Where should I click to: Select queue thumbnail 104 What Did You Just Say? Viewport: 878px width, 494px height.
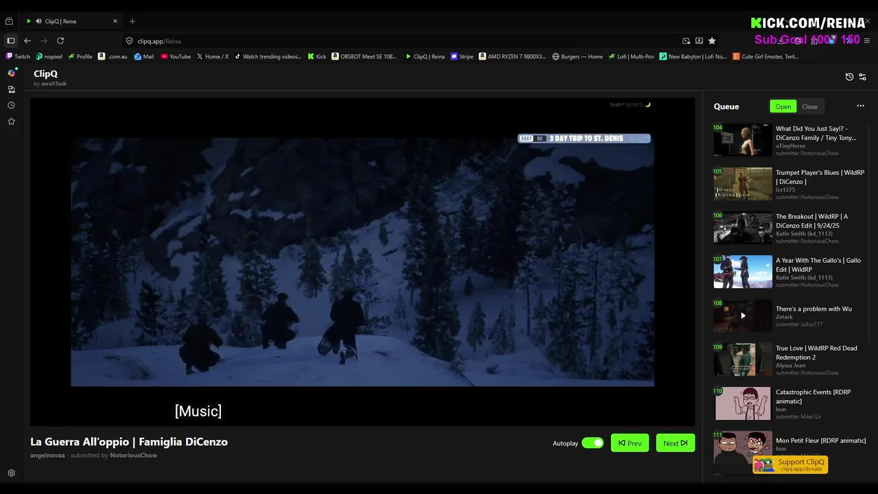[x=742, y=140]
